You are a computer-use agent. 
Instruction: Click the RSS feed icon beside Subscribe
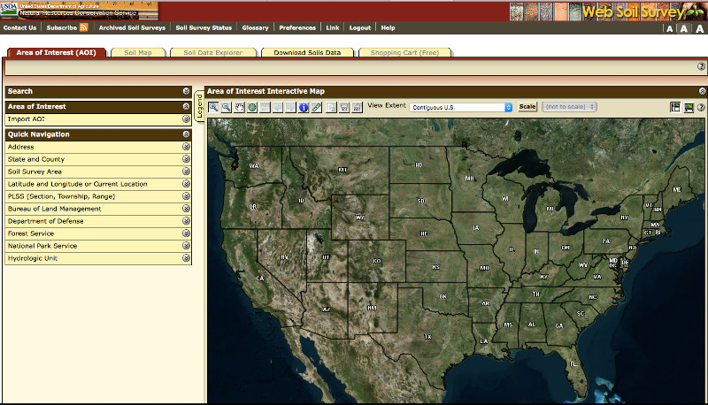point(84,27)
